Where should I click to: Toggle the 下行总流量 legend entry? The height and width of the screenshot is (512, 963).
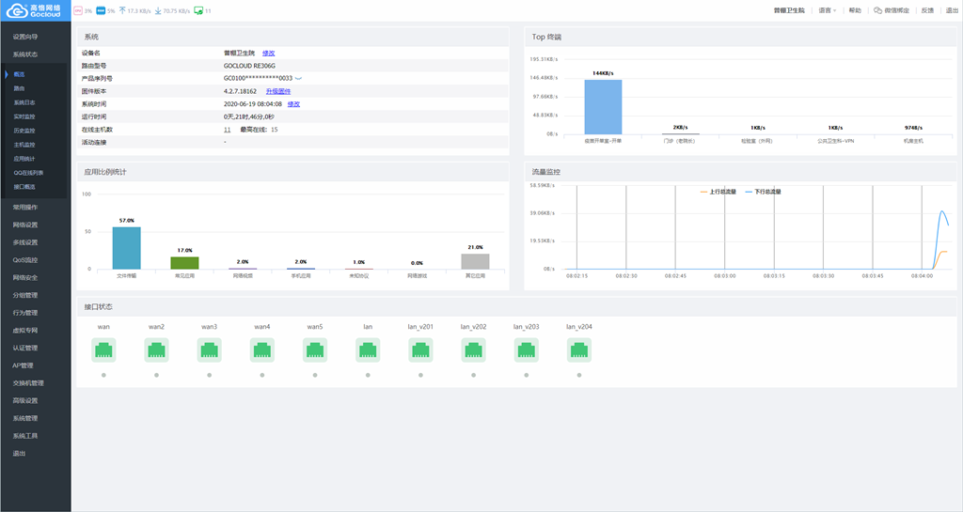pyautogui.click(x=763, y=192)
